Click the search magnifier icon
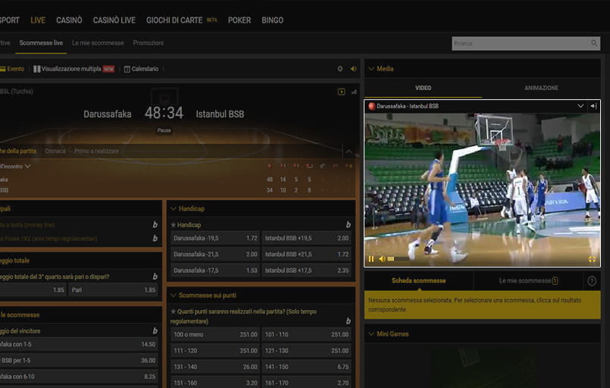Image resolution: width=610 pixels, height=388 pixels. pyautogui.click(x=593, y=43)
